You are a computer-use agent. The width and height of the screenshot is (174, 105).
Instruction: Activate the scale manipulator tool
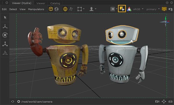[x=5, y=44]
